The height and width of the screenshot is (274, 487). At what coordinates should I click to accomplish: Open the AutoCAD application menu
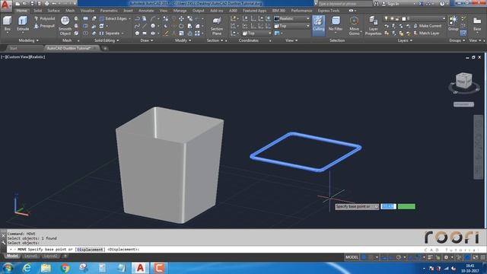coord(5,5)
